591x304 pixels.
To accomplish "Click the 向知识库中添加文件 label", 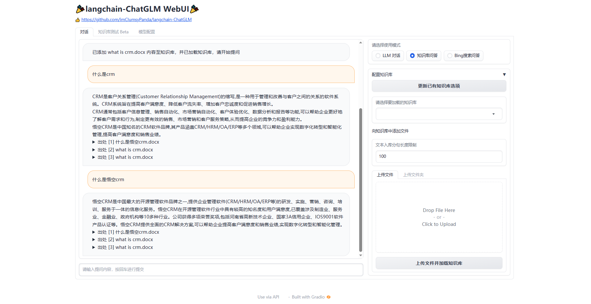I will click(x=390, y=131).
